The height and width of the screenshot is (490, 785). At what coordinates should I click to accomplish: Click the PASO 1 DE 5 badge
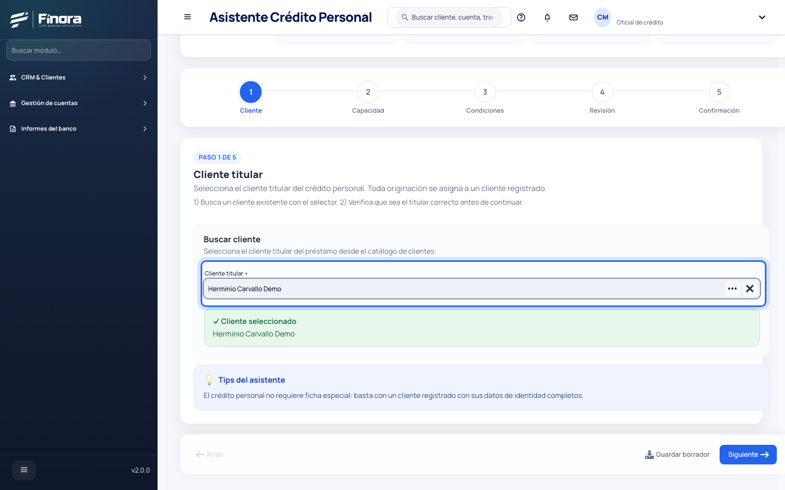[218, 157]
